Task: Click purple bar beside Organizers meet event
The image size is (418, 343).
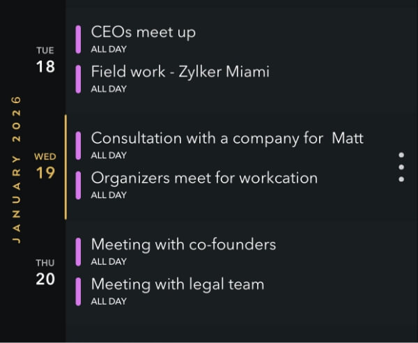Action: point(79,185)
